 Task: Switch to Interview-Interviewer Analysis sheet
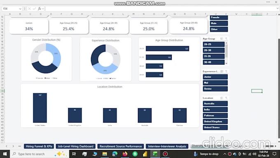click(167, 146)
